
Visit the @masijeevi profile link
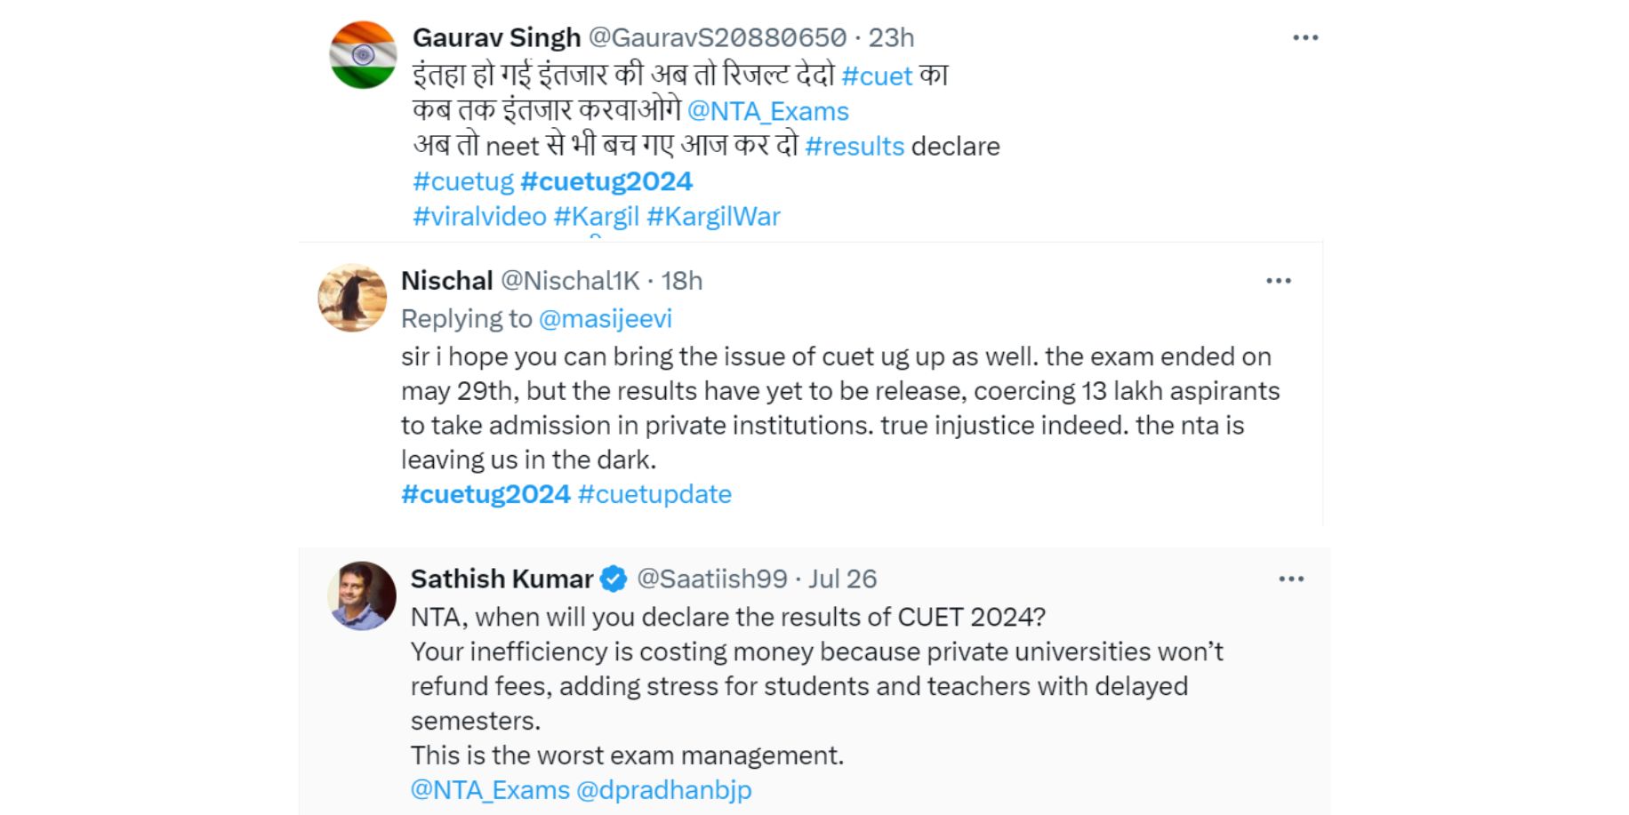(605, 318)
